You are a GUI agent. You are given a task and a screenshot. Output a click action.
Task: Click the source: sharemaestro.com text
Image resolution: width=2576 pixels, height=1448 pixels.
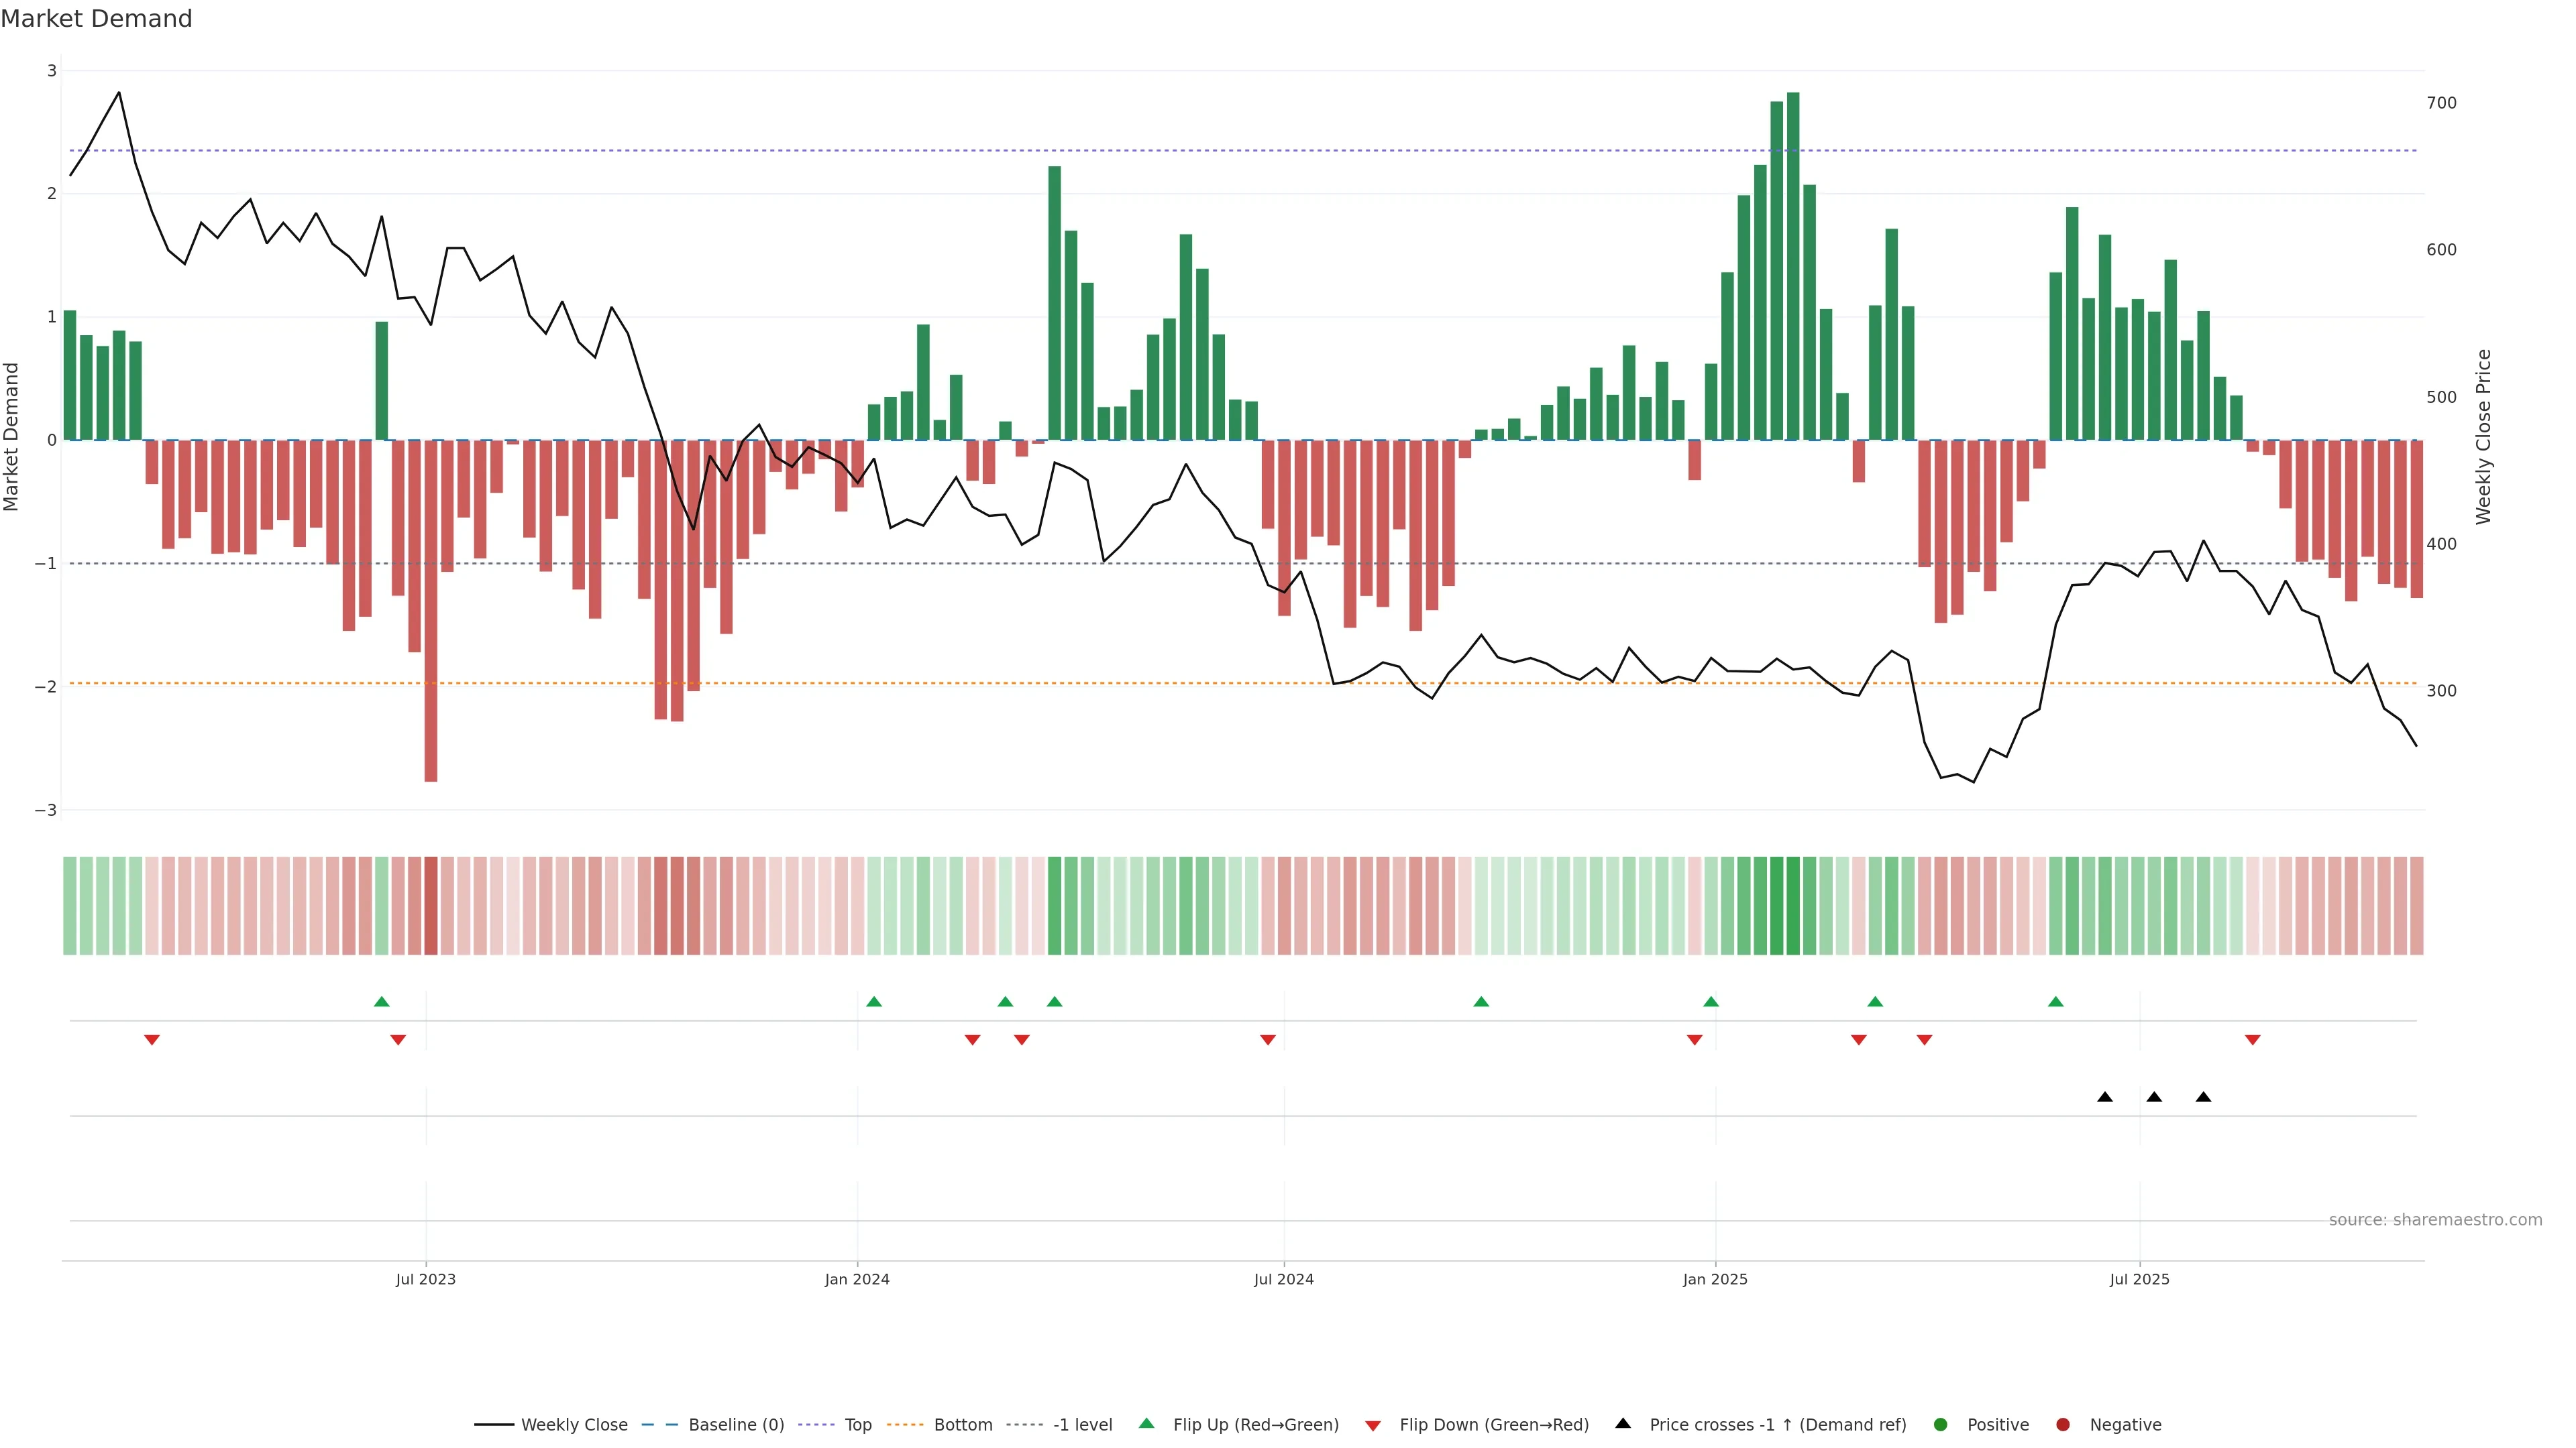tap(2435, 1220)
